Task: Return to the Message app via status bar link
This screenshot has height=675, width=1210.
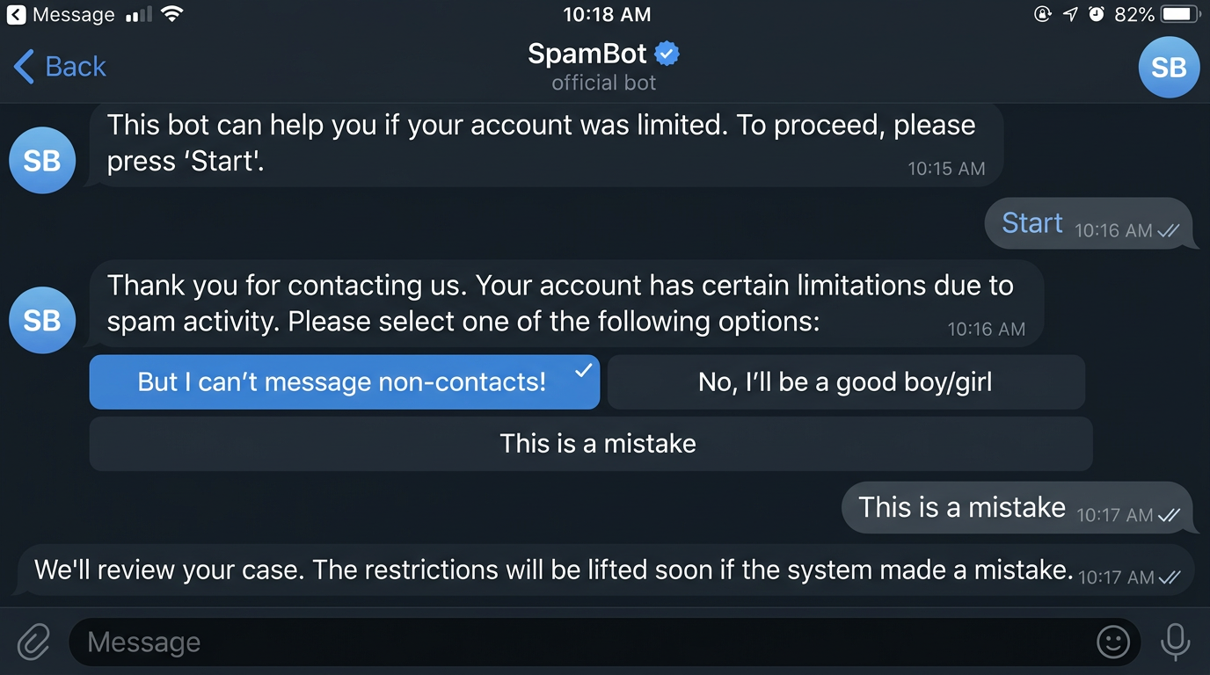Action: [62, 13]
